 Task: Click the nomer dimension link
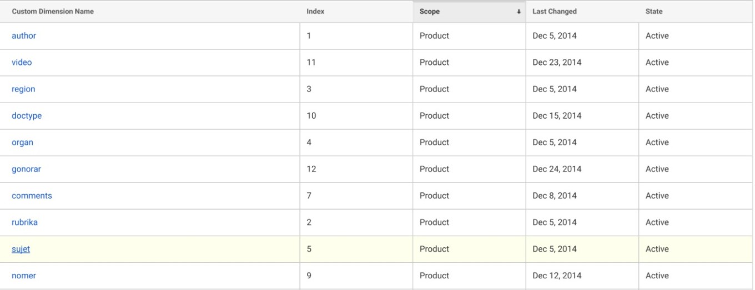click(x=24, y=275)
